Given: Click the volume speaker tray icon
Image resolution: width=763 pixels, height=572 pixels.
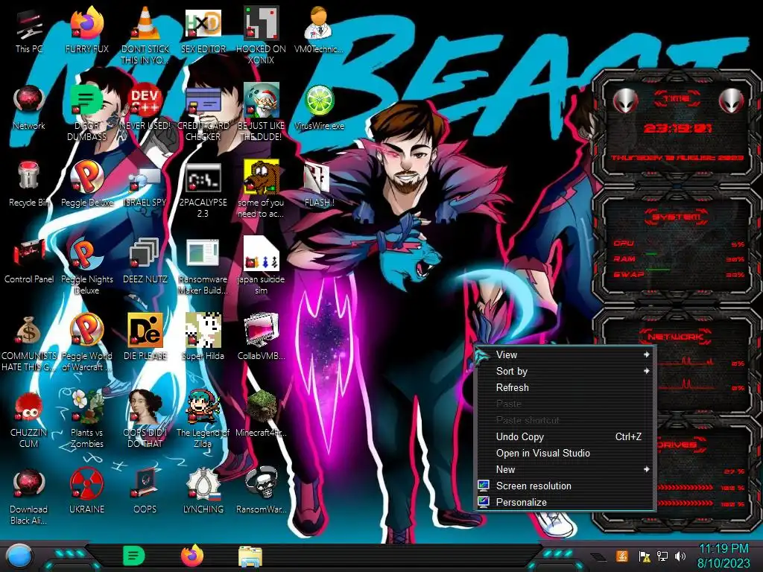Looking at the screenshot, I should coord(680,556).
